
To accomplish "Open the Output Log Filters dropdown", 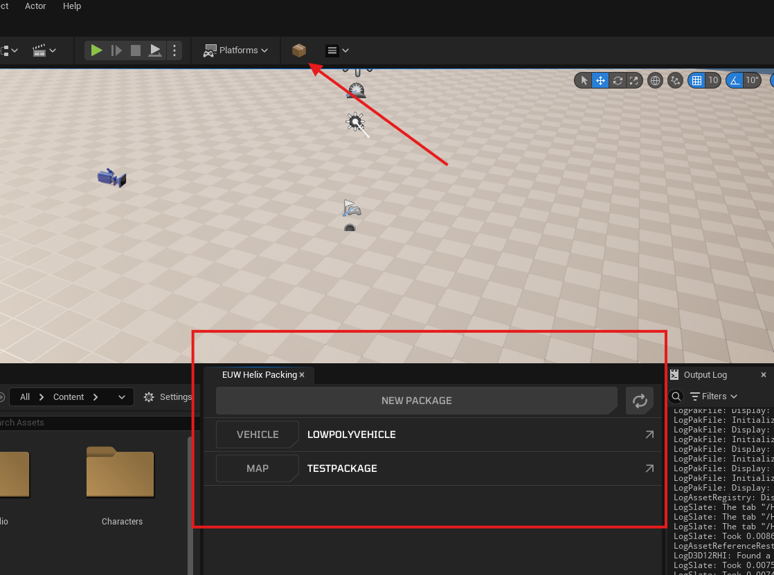I will 714,396.
